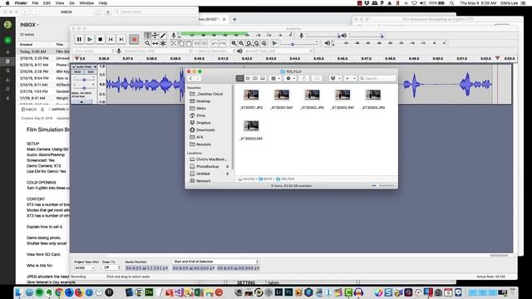
Task: Click the Cut scissors icon
Action: click(x=174, y=43)
